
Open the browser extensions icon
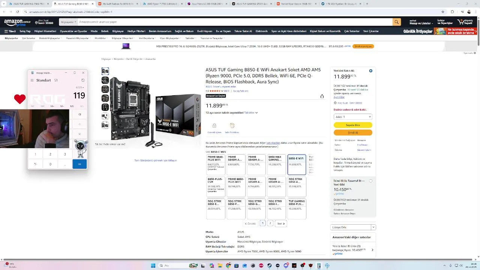452,12
